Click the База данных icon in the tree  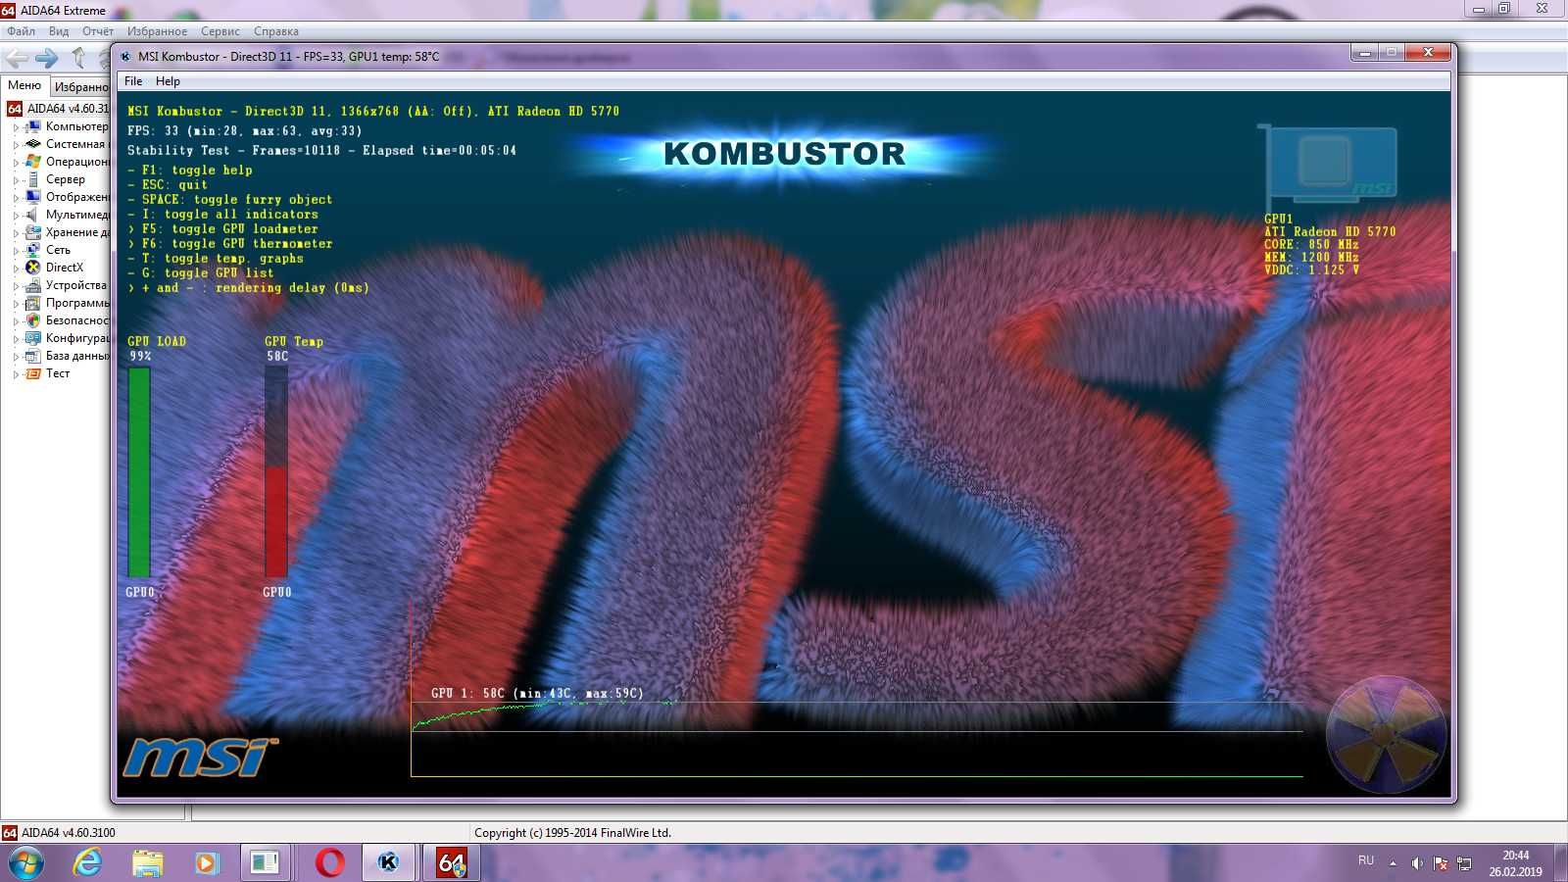click(x=33, y=356)
